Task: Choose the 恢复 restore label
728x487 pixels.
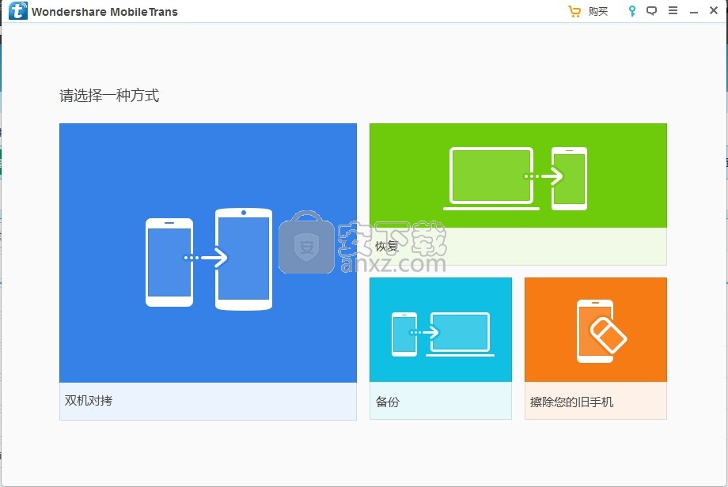Action: pos(387,247)
